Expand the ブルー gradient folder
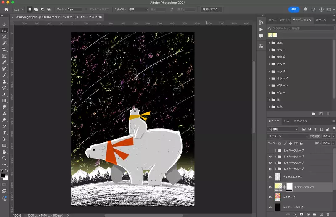This screenshot has width=336, height=217. [269, 50]
